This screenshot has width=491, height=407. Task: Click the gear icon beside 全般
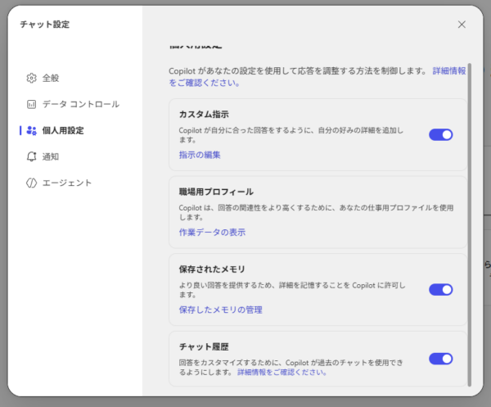(x=31, y=78)
